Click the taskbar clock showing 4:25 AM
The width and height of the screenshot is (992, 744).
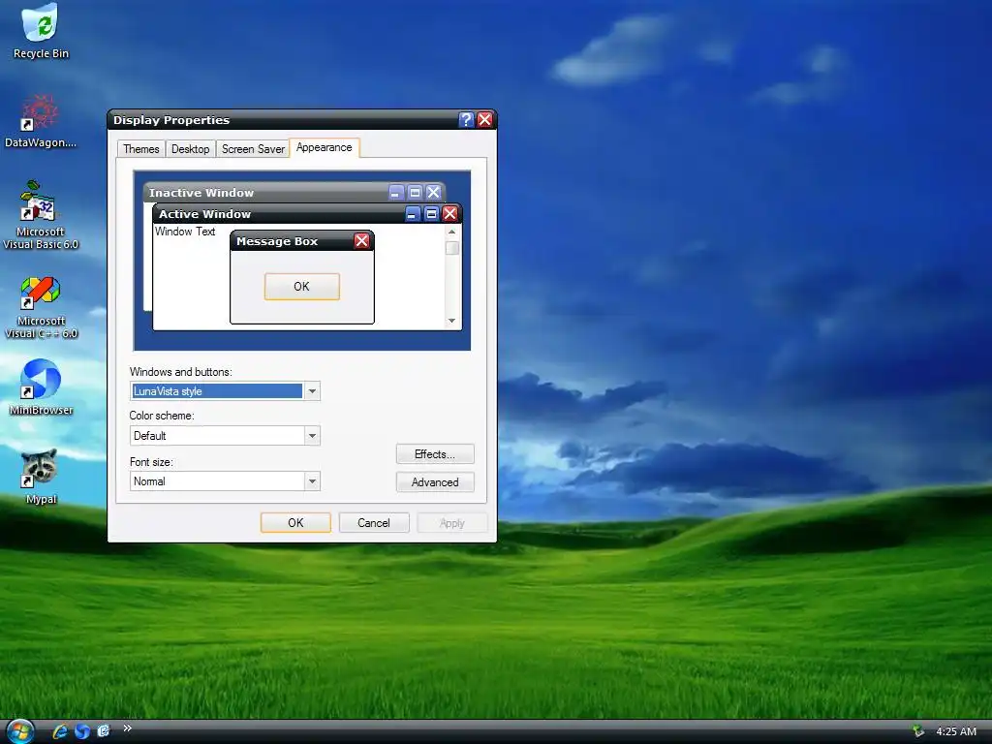tap(956, 731)
